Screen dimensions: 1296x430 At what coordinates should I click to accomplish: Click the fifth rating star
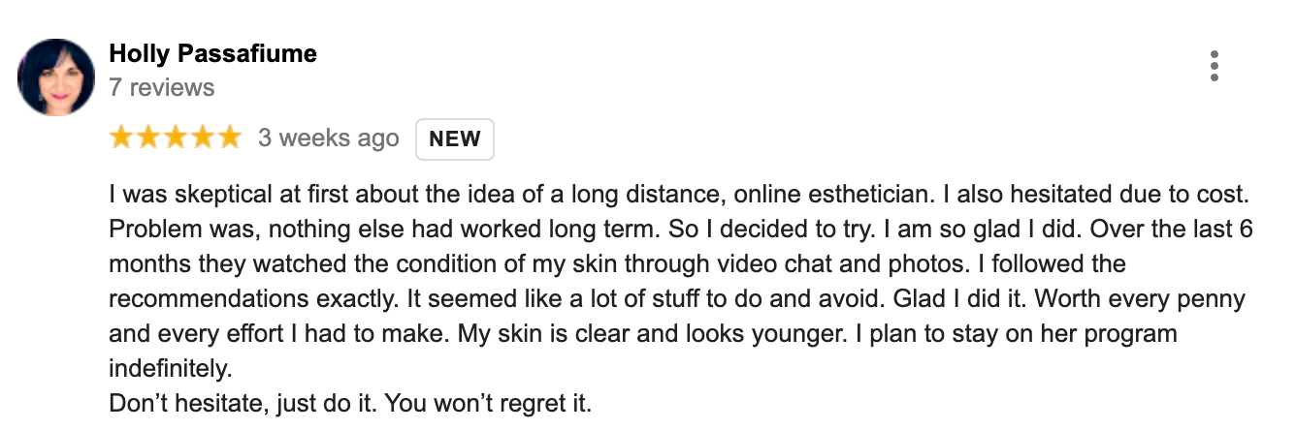[x=228, y=138]
